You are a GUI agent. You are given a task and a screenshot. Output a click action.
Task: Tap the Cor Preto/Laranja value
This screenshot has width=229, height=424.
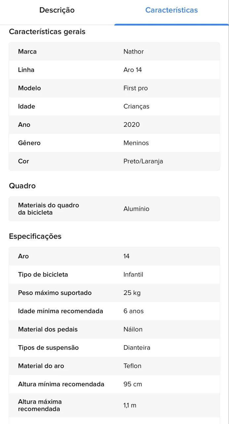[x=143, y=161]
